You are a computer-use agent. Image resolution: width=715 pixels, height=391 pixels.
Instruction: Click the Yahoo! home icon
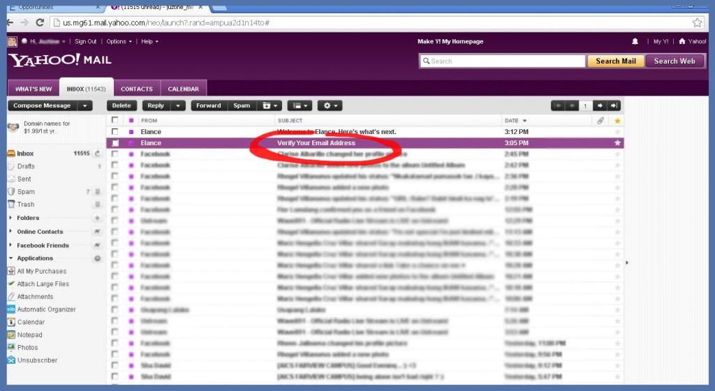click(682, 41)
